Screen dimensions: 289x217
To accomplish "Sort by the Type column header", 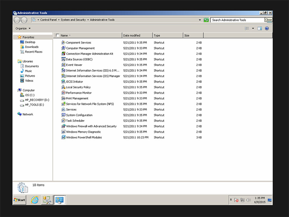I will tap(168, 35).
